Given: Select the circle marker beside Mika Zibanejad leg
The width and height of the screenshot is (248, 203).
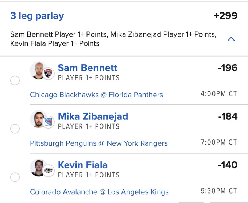Looking at the screenshot, I should click(15, 129).
